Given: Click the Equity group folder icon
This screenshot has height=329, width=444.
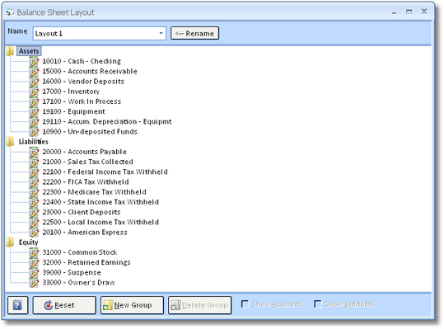Looking at the screenshot, I should click(10, 242).
